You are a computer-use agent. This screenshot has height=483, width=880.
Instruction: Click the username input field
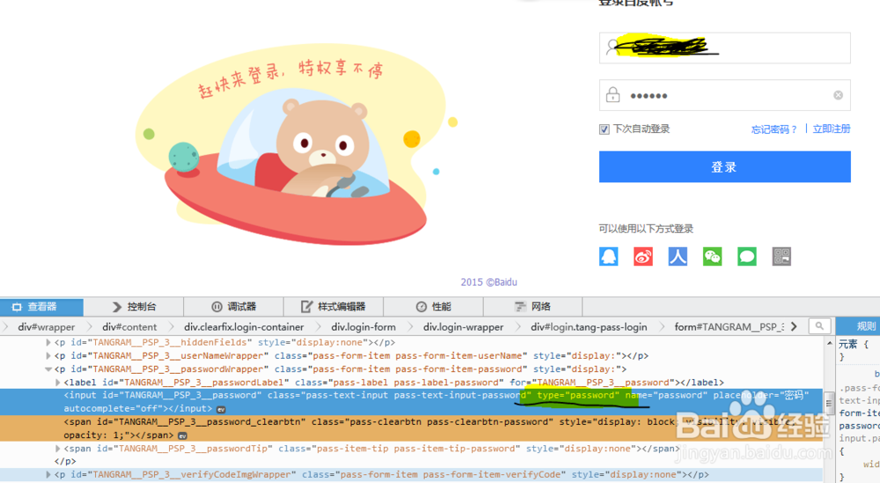[x=724, y=48]
